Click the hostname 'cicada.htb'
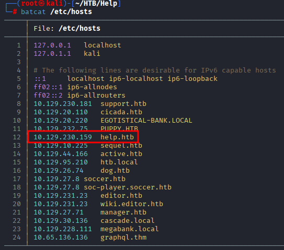Screen dimensions: 284x250 (x=121, y=112)
